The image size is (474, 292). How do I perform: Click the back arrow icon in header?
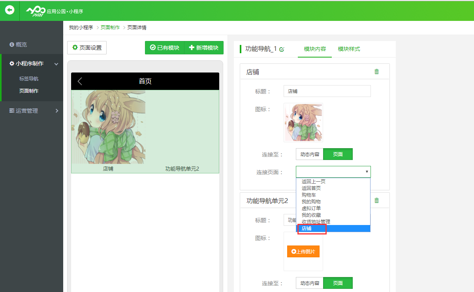pyautogui.click(x=9, y=10)
